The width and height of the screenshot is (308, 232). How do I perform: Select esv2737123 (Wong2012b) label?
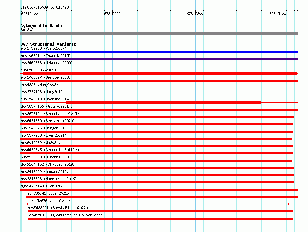pos(44,92)
